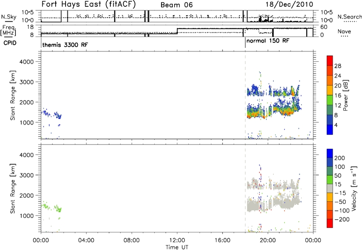Click the green scatter cluster in the velocity panel

(x=52, y=207)
